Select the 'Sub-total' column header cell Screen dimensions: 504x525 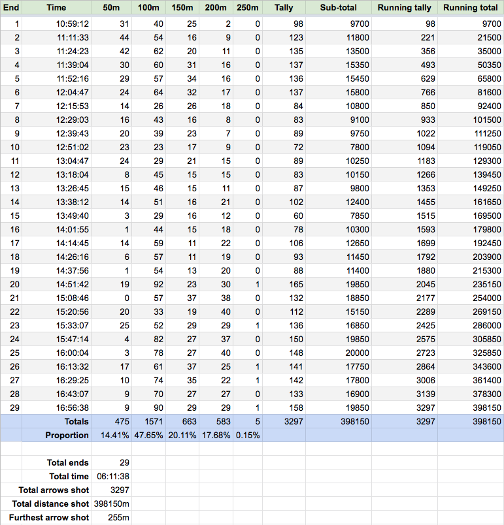point(339,8)
